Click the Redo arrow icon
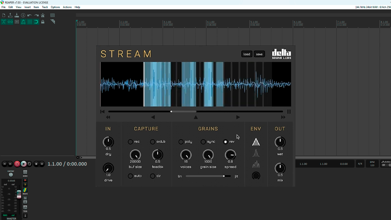 click(x=36, y=15)
